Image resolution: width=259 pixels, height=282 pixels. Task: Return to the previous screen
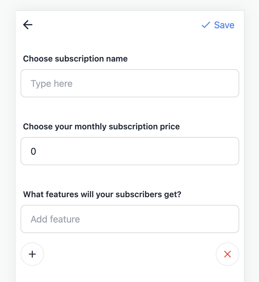(28, 25)
